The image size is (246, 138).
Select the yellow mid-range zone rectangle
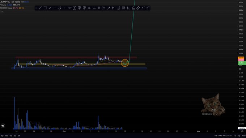point(82,64)
